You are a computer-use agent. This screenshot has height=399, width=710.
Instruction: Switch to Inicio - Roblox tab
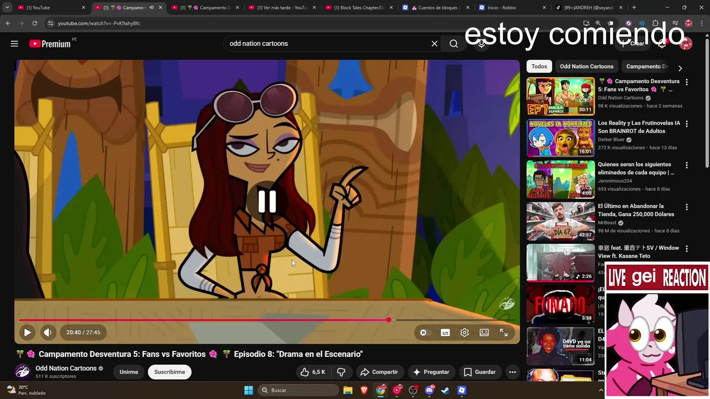point(512,8)
